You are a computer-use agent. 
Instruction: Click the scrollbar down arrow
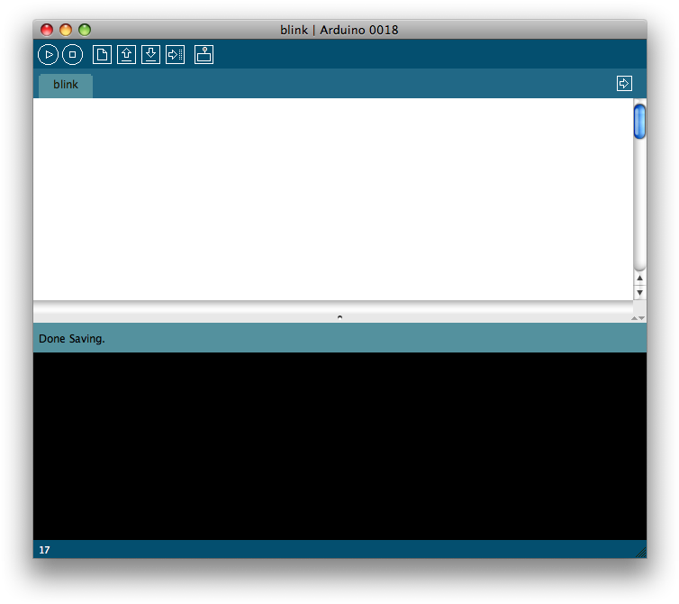(639, 293)
